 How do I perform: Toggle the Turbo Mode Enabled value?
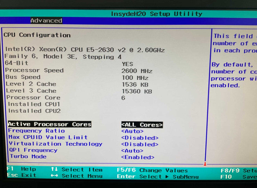(138, 157)
